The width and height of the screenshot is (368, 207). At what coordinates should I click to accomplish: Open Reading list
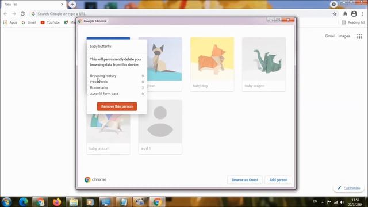[x=353, y=22]
